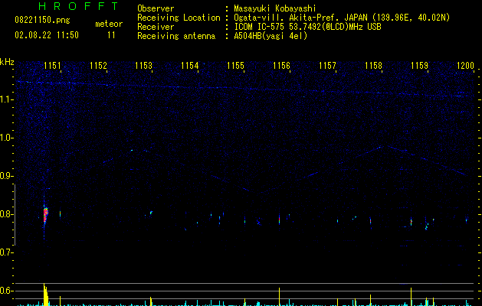Click the meteor label

click(109, 24)
